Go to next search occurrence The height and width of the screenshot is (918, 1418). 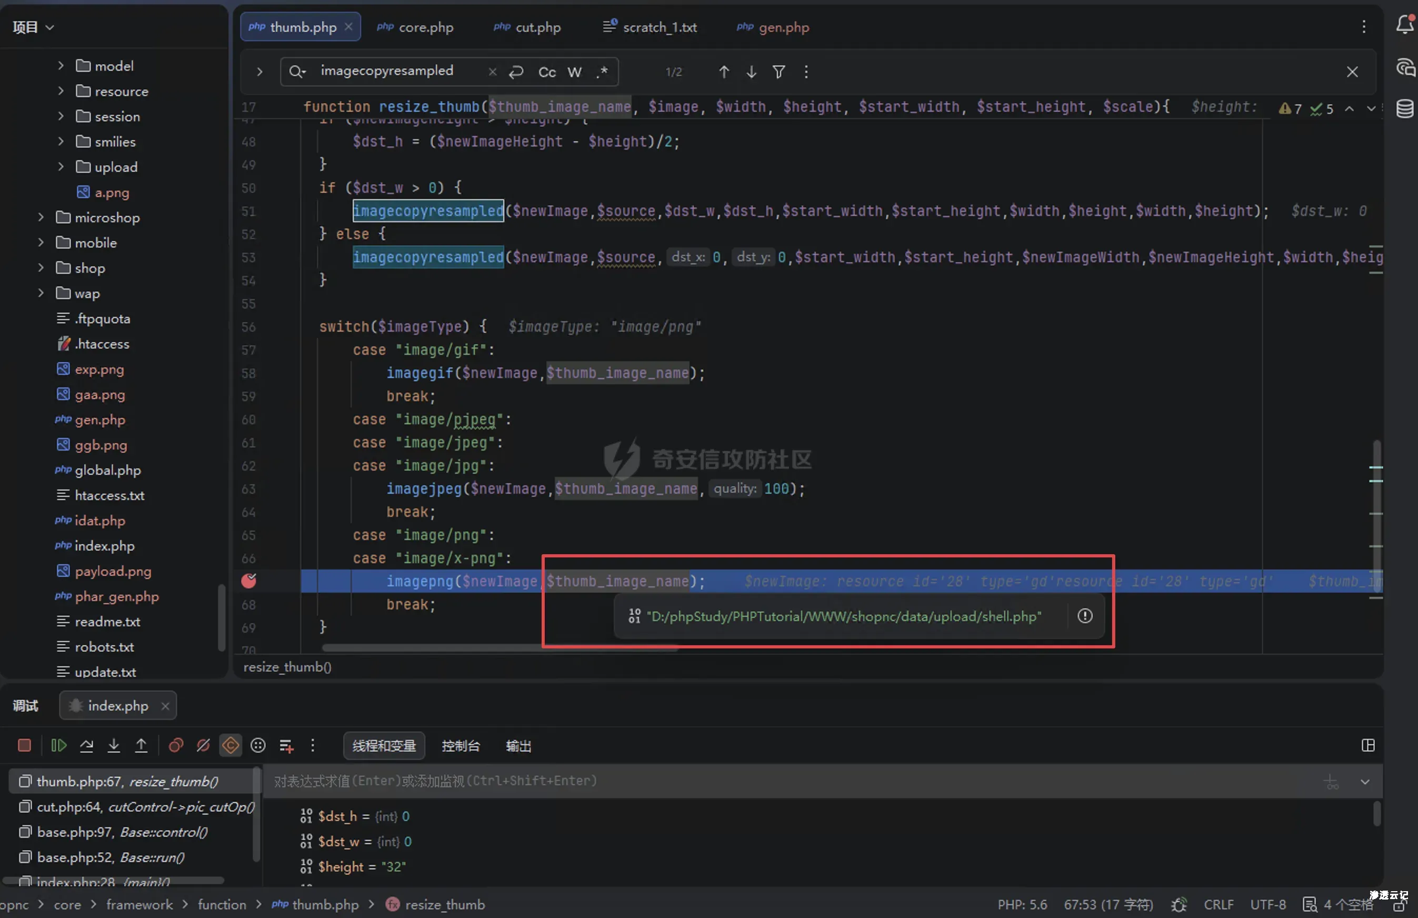tap(751, 72)
